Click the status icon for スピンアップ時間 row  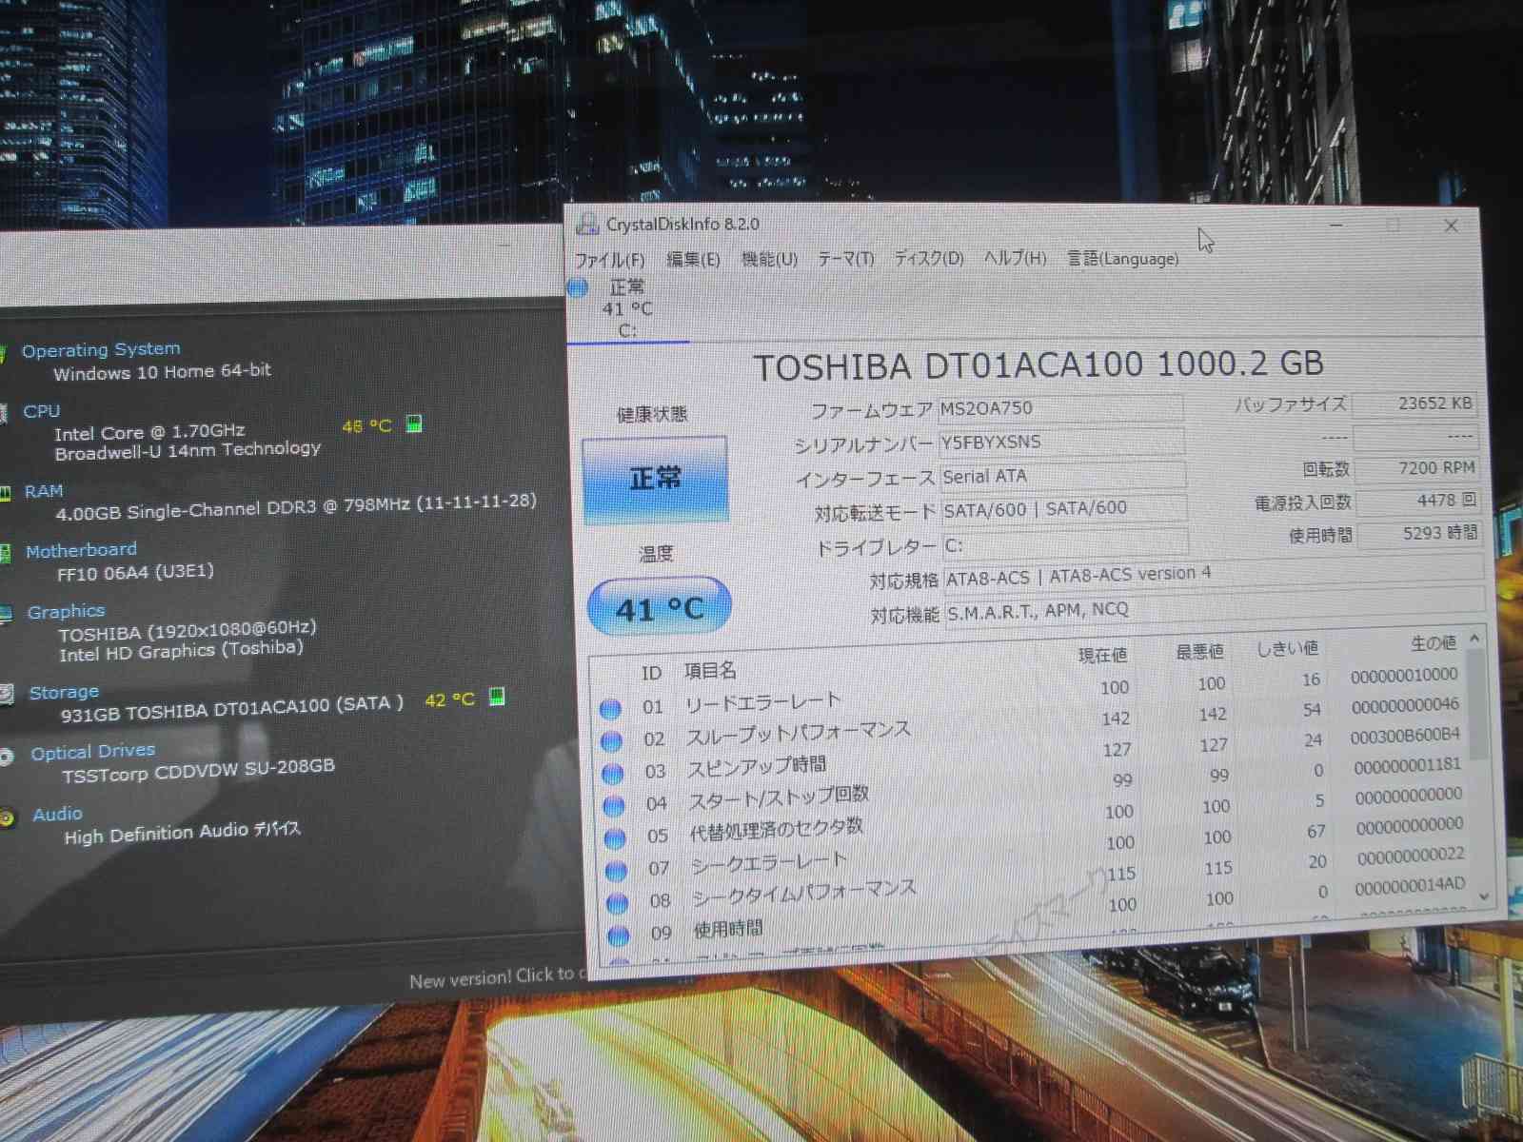pyautogui.click(x=612, y=773)
